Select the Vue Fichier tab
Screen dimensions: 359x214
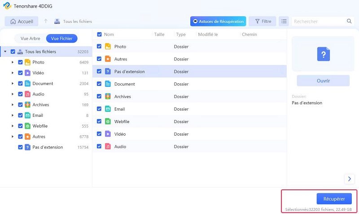pyautogui.click(x=61, y=39)
